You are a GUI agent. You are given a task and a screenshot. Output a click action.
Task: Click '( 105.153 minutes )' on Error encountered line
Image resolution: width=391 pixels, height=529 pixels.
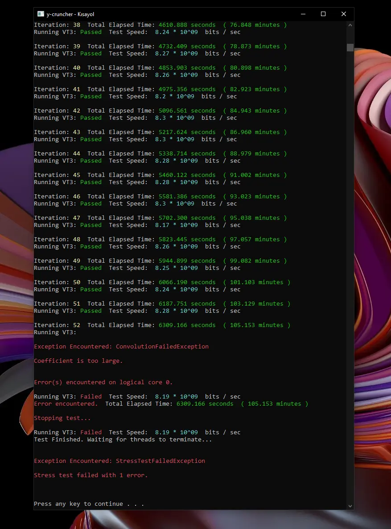pos(275,404)
